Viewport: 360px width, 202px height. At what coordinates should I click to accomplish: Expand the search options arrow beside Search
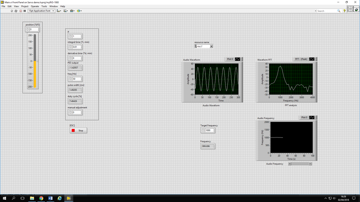(x=316, y=11)
